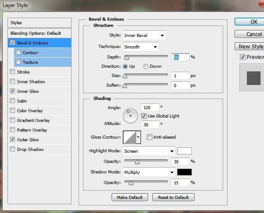The height and width of the screenshot is (213, 264).
Task: Select the Gradient Overlay style entry
Action: point(33,120)
